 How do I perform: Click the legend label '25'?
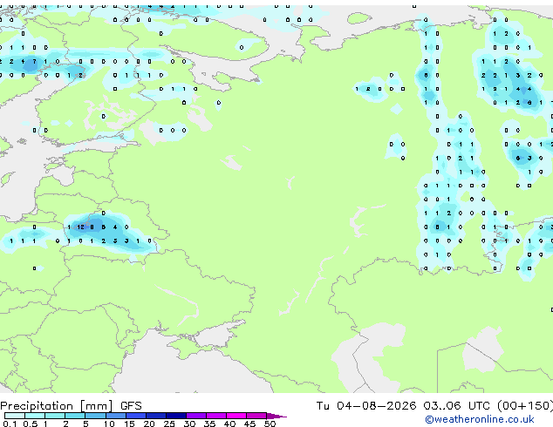[x=169, y=424]
